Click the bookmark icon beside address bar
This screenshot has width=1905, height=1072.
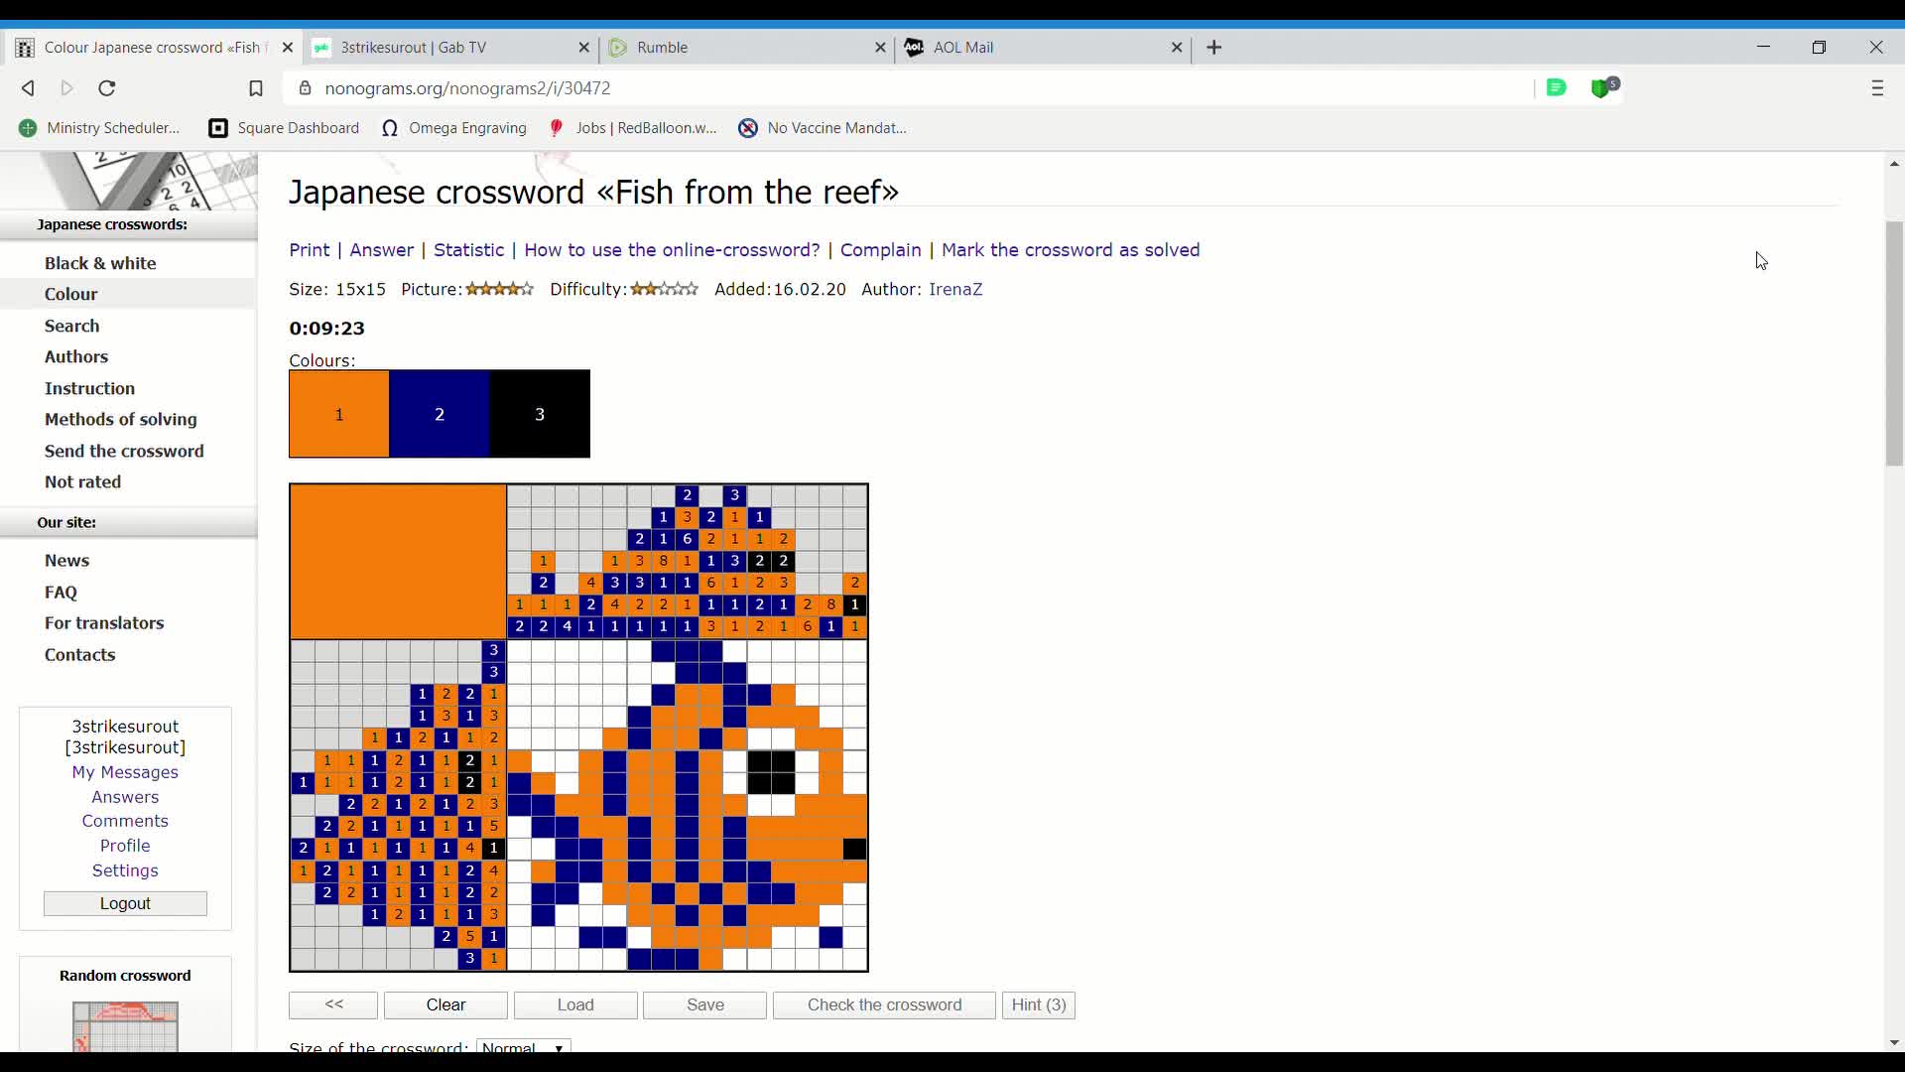(255, 88)
